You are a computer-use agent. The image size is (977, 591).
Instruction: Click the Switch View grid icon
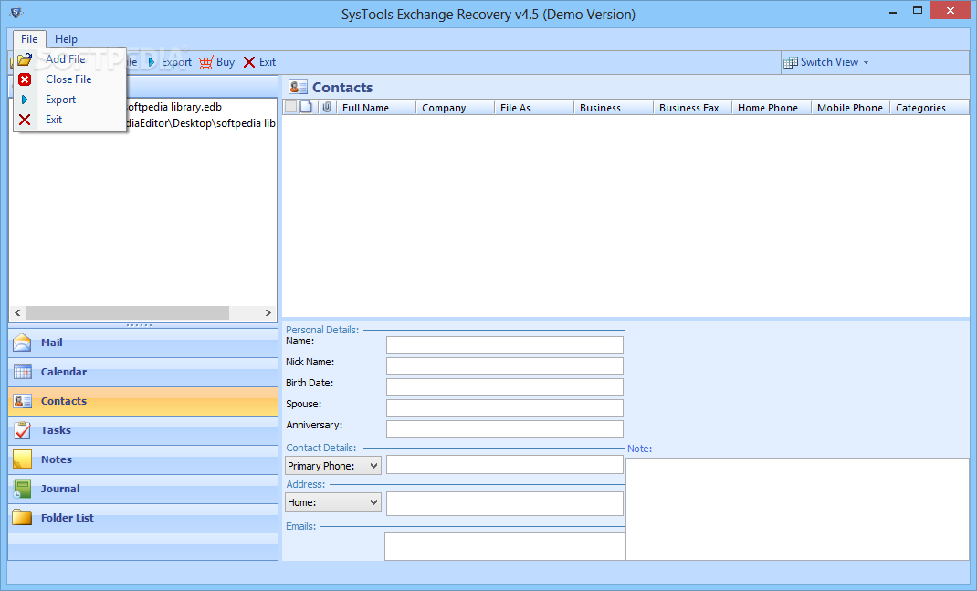point(790,62)
